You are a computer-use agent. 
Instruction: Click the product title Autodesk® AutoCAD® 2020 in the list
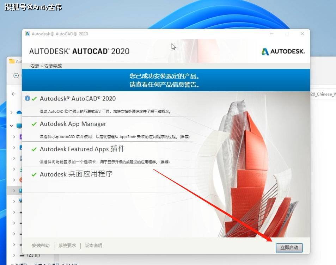(x=78, y=99)
